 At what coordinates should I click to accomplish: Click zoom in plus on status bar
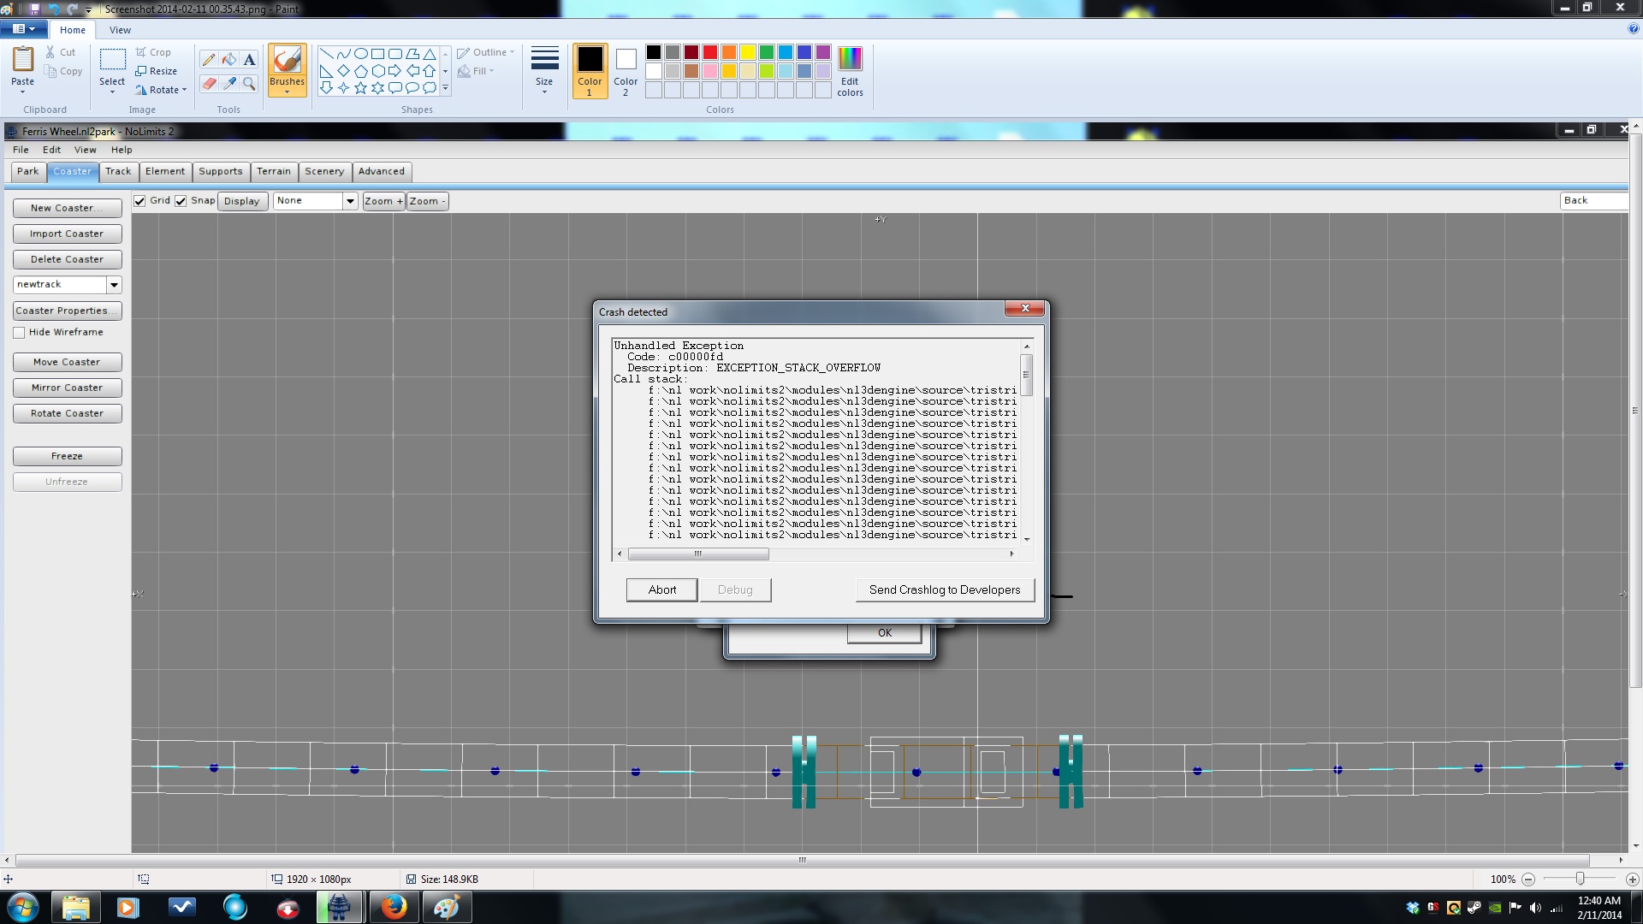1632,879
